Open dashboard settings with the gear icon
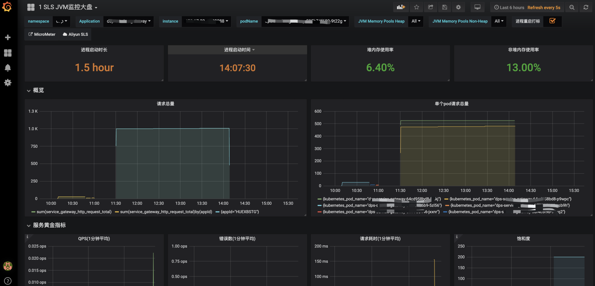The height and width of the screenshot is (286, 595). coord(459,7)
